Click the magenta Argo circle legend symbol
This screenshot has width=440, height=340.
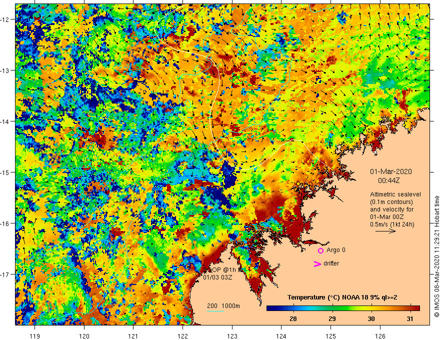click(x=320, y=250)
